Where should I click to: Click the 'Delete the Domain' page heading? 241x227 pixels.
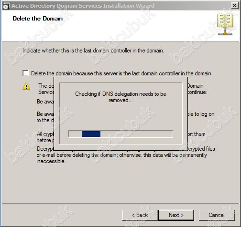(x=38, y=19)
